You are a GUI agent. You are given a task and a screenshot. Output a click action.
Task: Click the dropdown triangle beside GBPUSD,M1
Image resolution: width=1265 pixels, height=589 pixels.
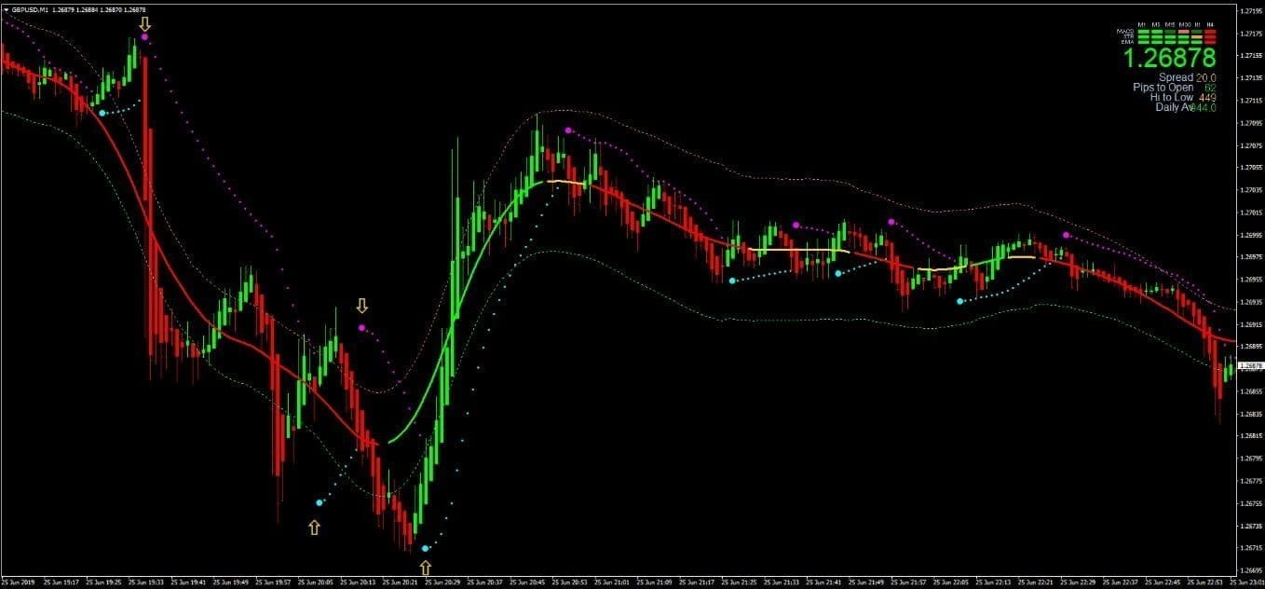point(6,9)
